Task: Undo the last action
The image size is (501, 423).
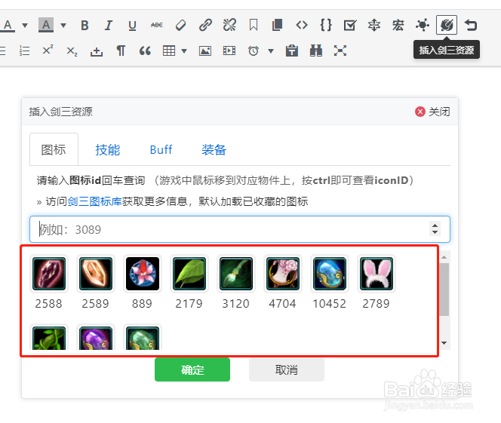Action: tap(471, 25)
